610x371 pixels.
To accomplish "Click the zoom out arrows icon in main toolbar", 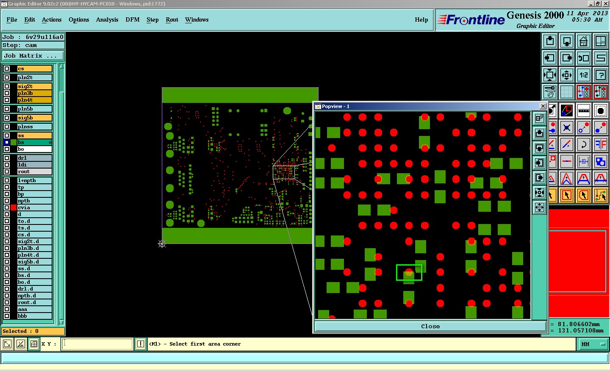I will click(567, 75).
